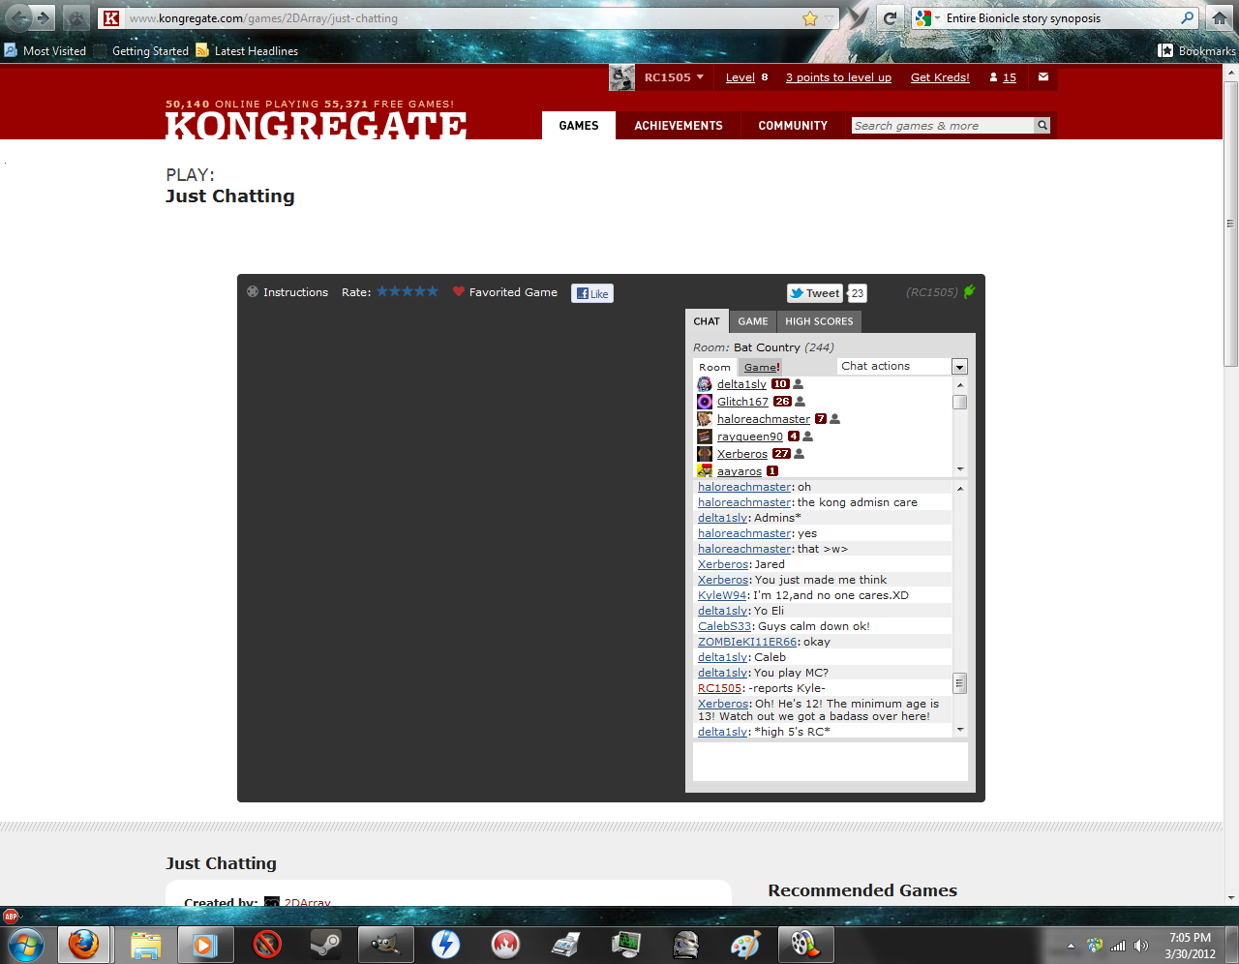Follow the Get Kreds! link
The width and height of the screenshot is (1239, 964).
coord(939,77)
